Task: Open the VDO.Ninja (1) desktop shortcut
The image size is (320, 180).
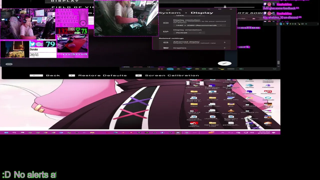Action: pyautogui.click(x=249, y=111)
